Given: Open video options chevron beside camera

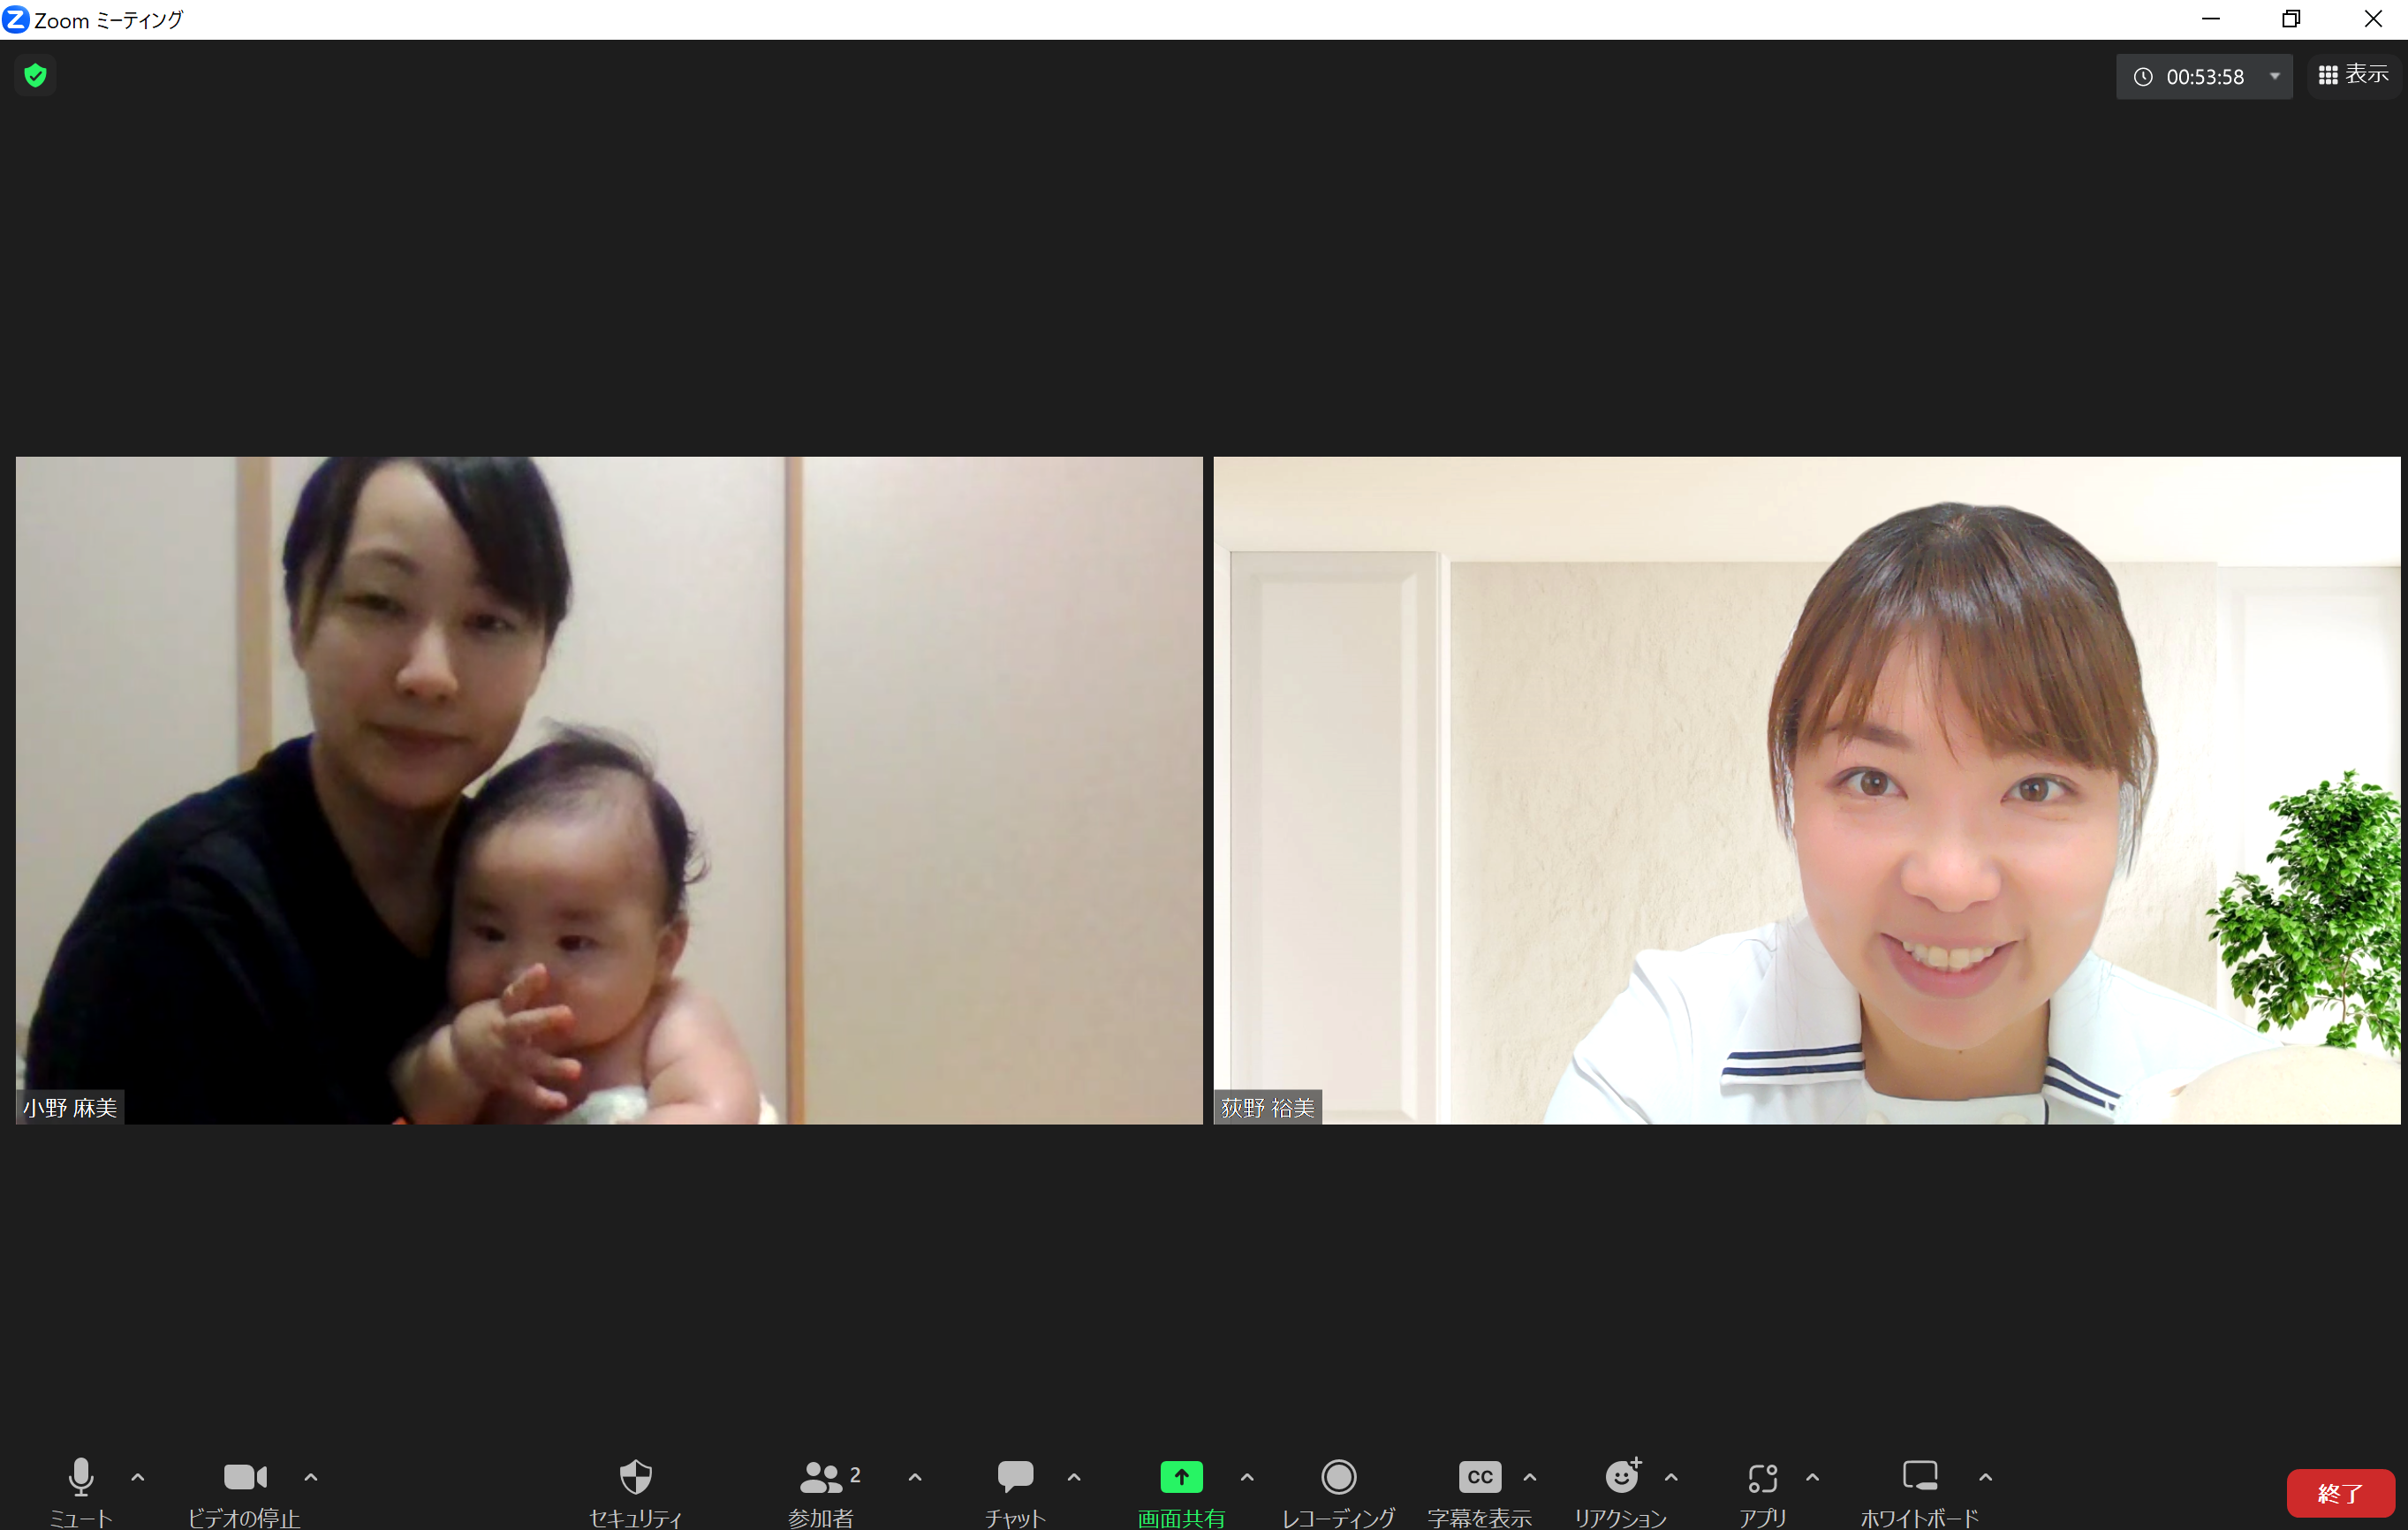Looking at the screenshot, I should point(311,1477).
